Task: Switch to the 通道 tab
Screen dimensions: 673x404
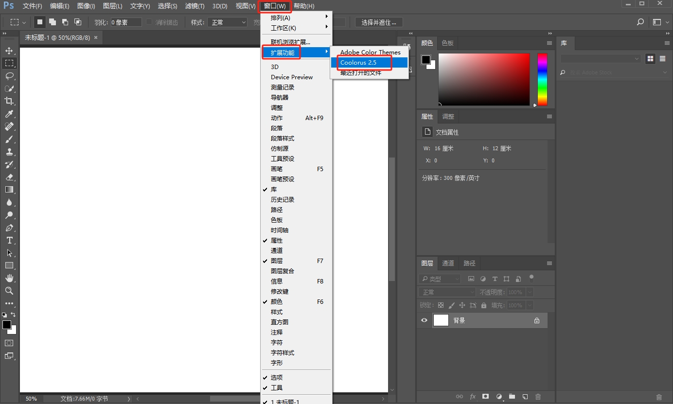Action: 447,263
